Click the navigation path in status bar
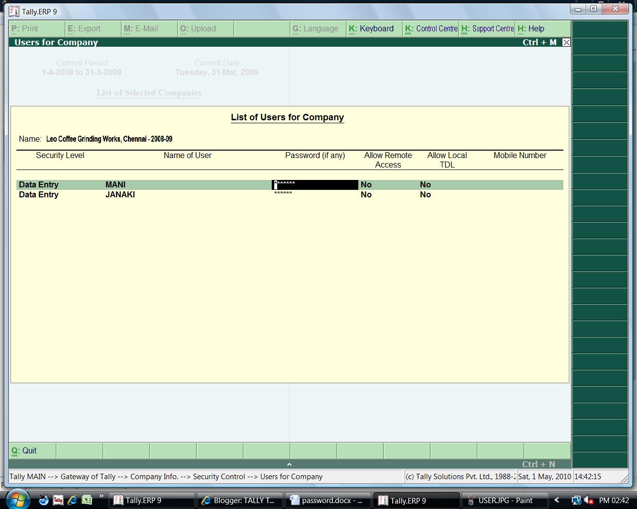637x509 pixels. 166,477
